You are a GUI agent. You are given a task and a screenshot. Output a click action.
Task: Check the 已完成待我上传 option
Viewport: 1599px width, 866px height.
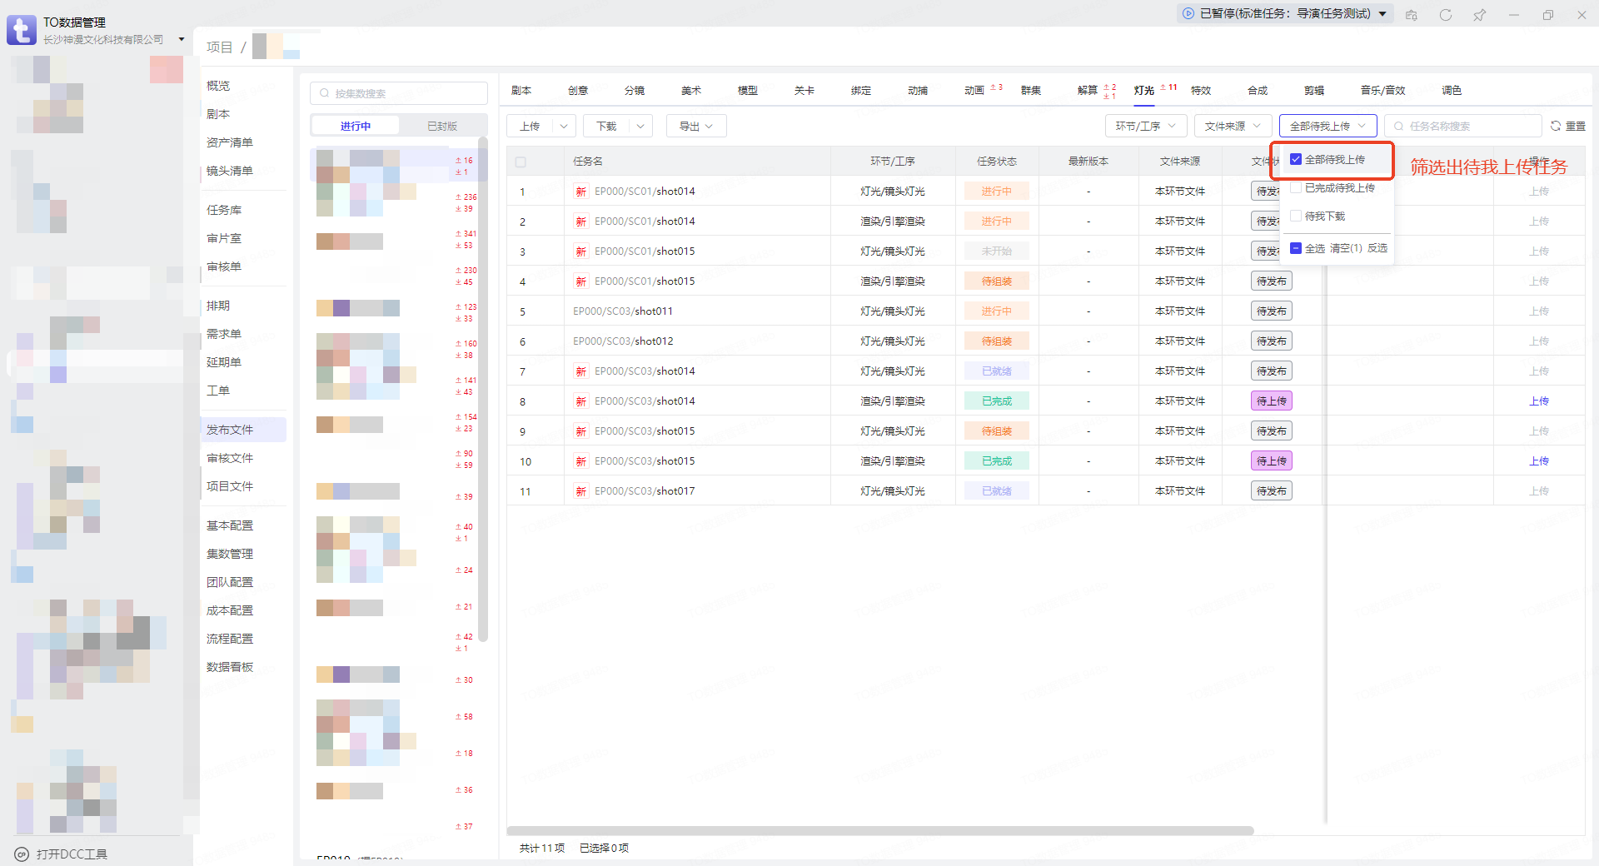(x=1296, y=188)
